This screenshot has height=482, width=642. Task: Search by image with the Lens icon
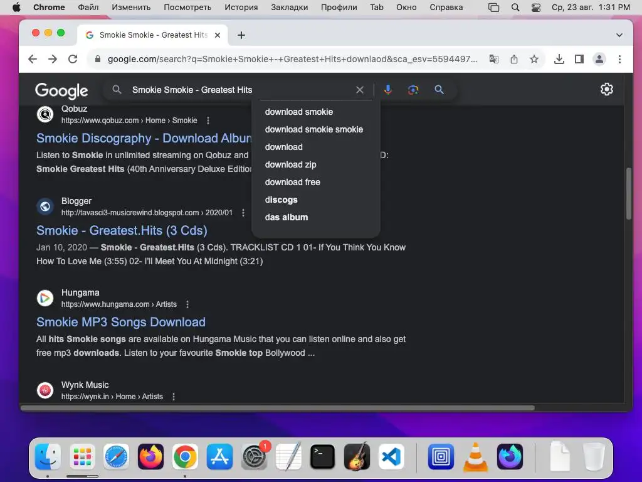point(413,90)
